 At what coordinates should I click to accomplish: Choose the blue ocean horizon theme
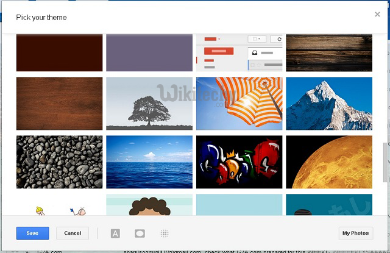pos(149,162)
